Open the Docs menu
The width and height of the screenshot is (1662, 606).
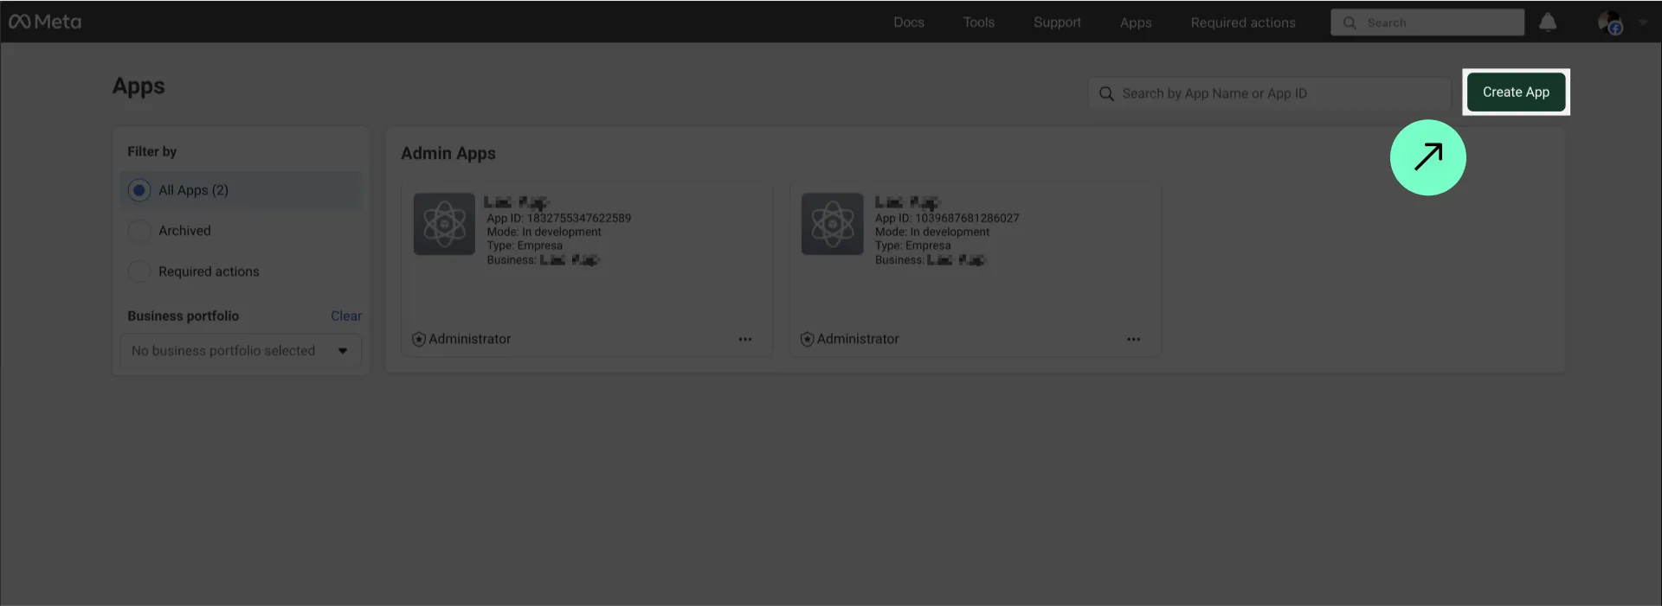909,22
